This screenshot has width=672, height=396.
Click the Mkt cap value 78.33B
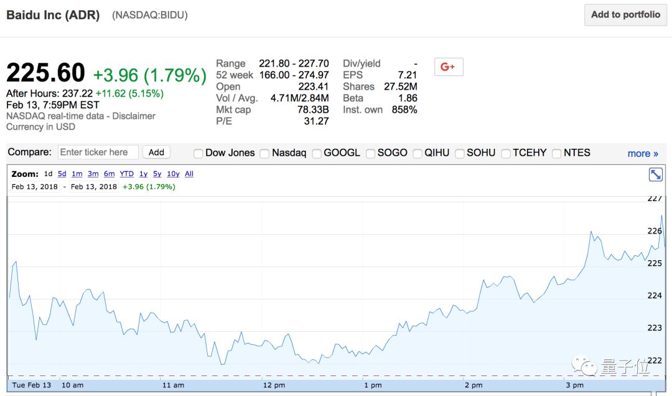313,110
